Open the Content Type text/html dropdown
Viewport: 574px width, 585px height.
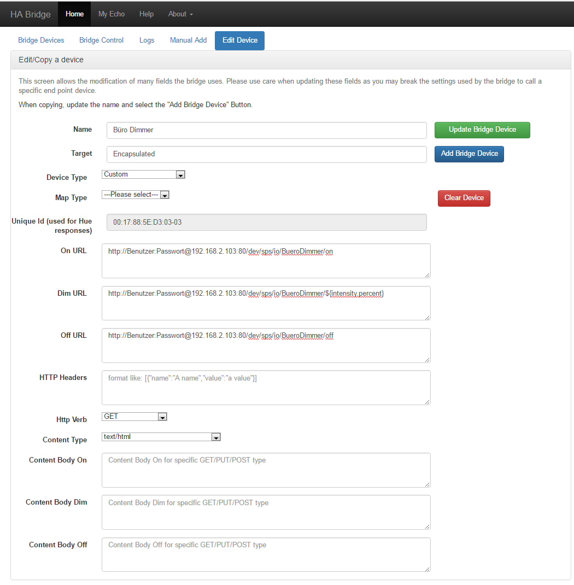coord(161,436)
